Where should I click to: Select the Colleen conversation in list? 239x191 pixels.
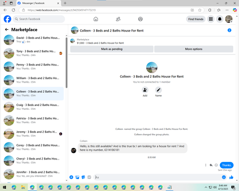click(x=33, y=94)
